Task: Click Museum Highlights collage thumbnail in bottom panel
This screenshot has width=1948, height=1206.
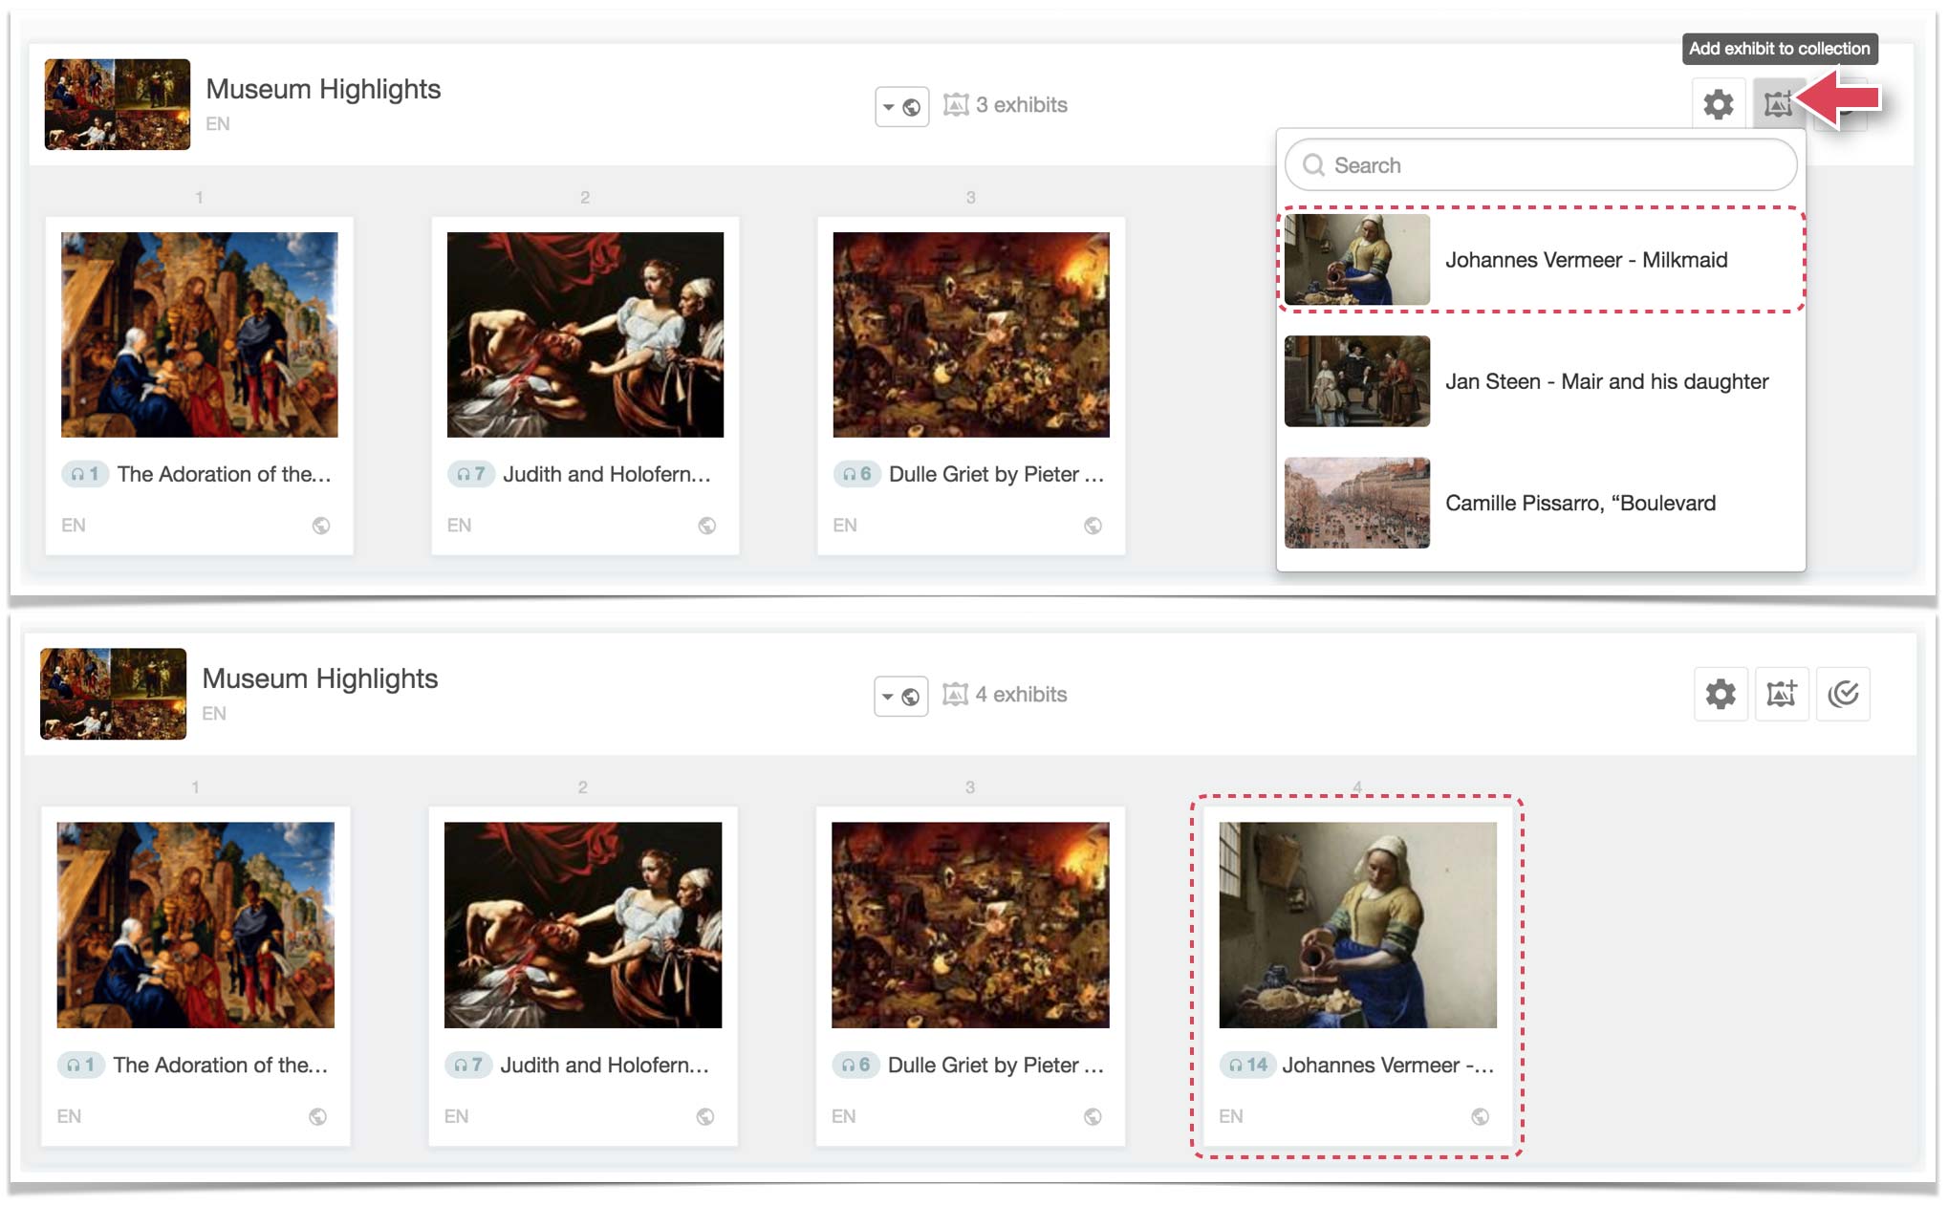Action: (113, 694)
